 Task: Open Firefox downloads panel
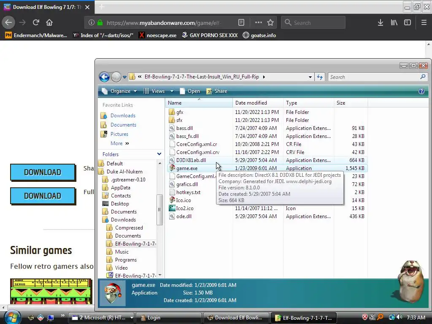381,23
